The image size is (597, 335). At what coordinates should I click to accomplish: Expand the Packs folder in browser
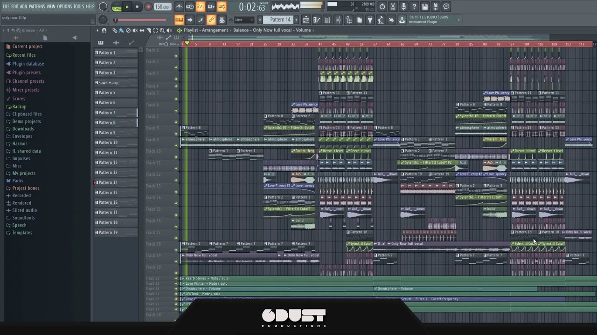pos(18,181)
